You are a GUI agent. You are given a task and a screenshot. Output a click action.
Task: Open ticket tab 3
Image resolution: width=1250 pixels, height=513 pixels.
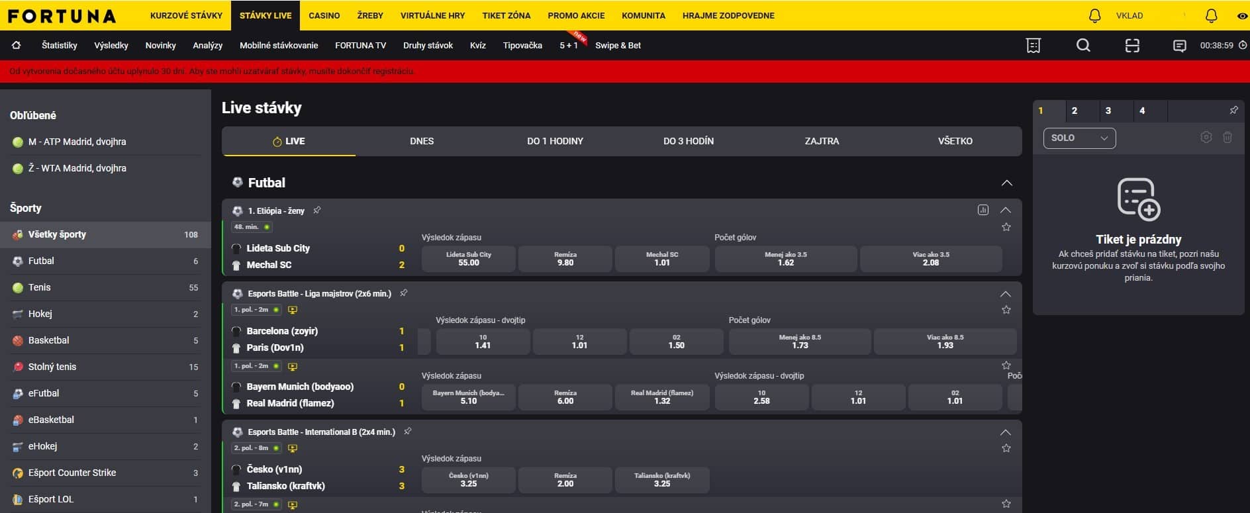point(1116,111)
